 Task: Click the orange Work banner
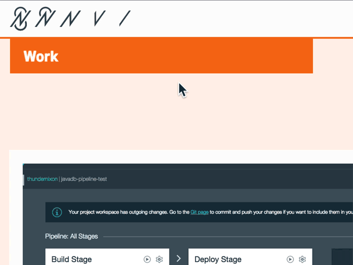point(161,56)
